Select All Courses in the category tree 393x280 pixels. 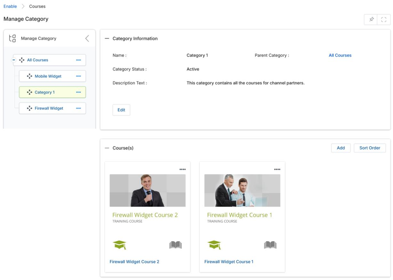pos(37,60)
